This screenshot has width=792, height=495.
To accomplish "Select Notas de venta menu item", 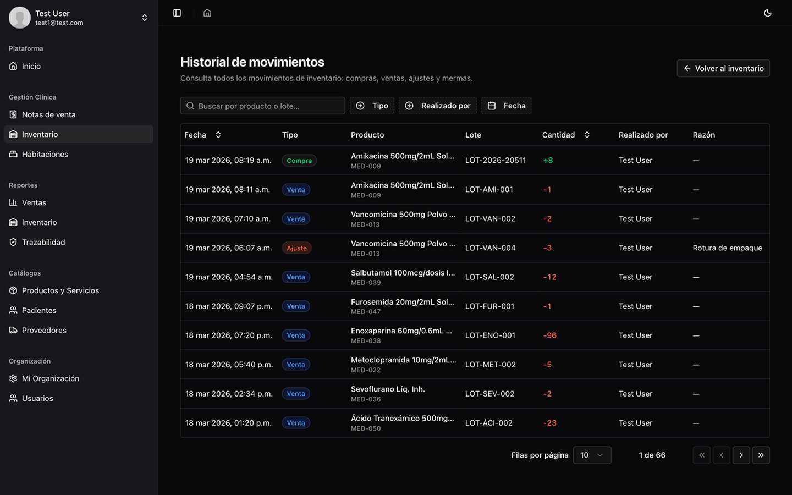I will coord(48,114).
